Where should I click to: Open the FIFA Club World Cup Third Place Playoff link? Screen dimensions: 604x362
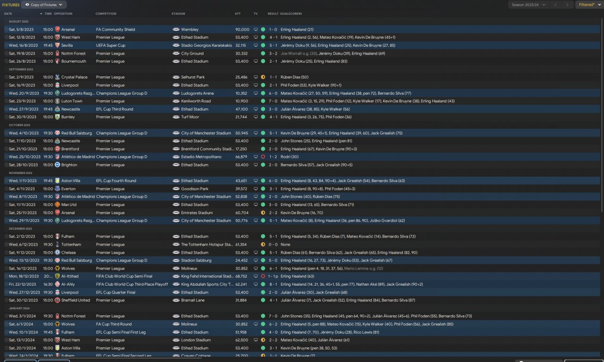[x=132, y=284]
